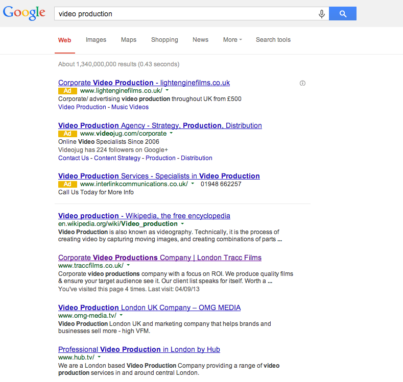Expand arrow next to hub.tv URL

99,357
